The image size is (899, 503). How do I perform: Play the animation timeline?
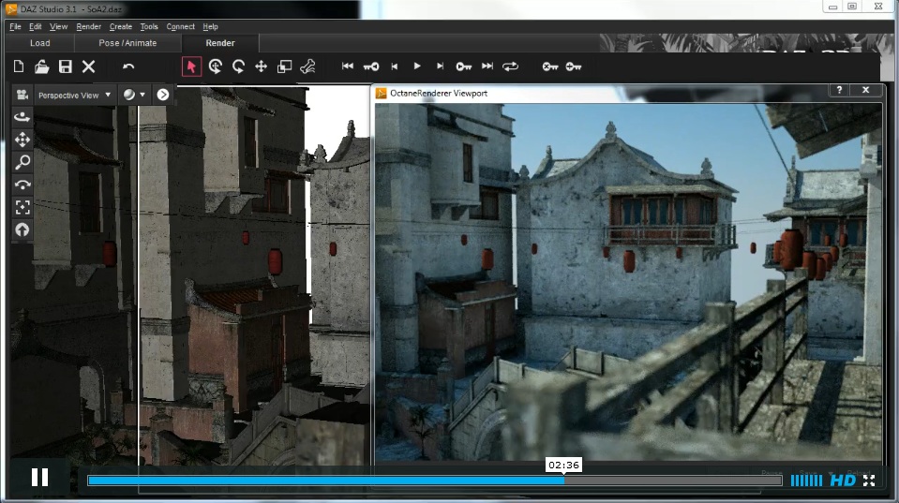(x=417, y=67)
